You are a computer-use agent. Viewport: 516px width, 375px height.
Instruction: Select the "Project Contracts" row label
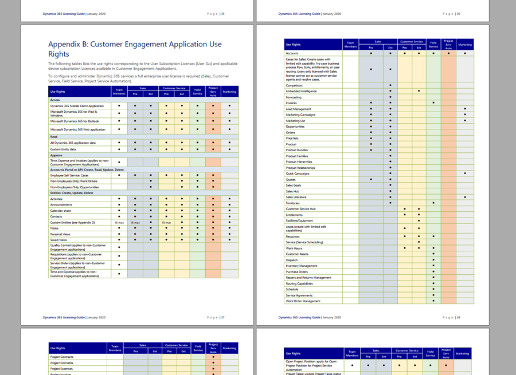pyautogui.click(x=61, y=357)
